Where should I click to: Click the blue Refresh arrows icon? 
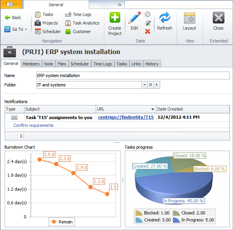click(x=165, y=18)
